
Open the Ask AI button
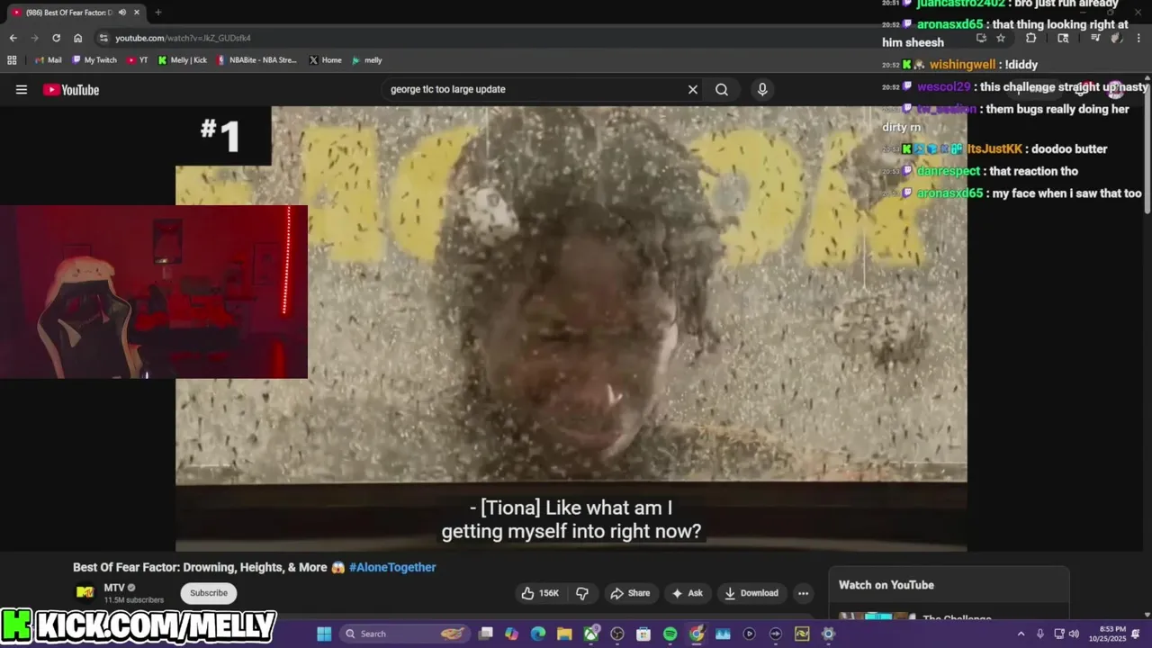[687, 593]
